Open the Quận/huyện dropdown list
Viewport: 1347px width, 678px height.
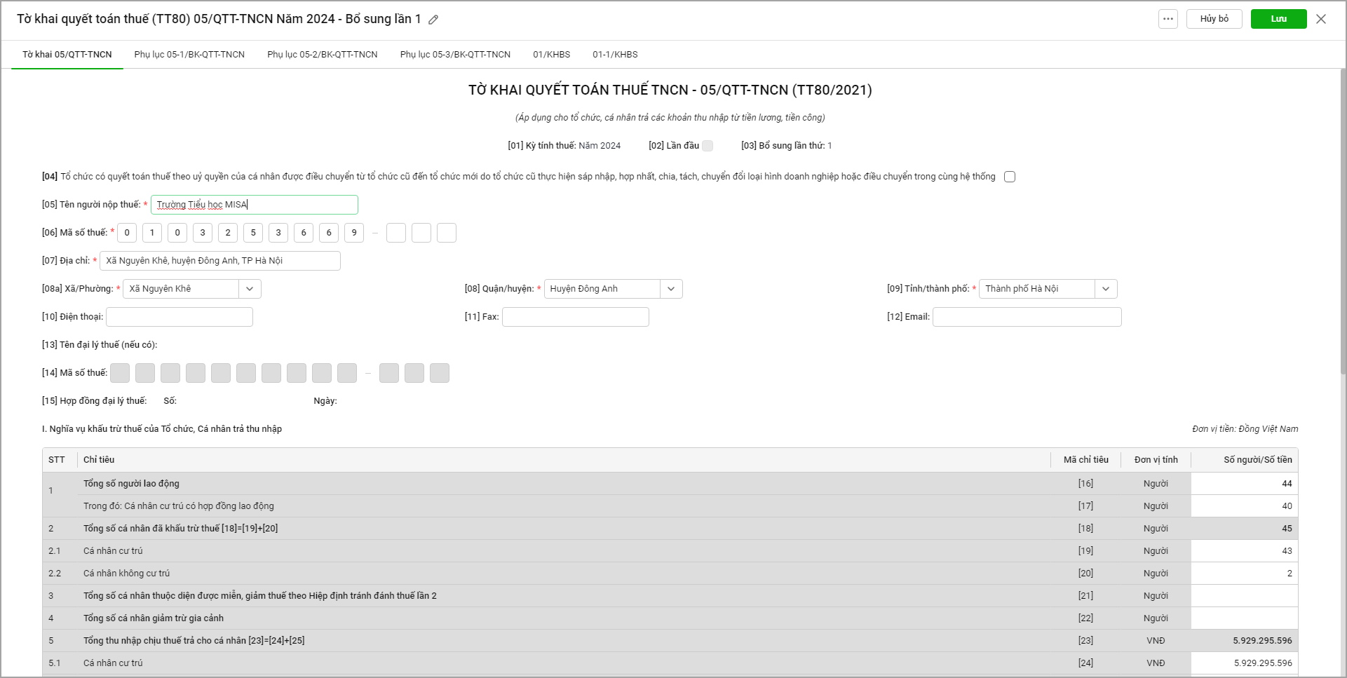point(671,289)
